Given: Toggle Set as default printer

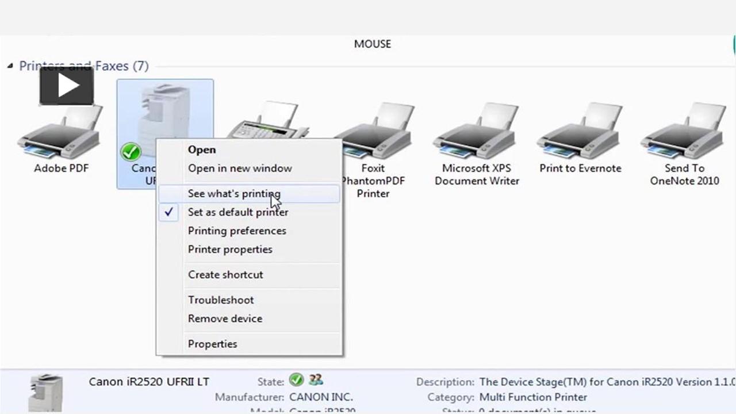Looking at the screenshot, I should tap(238, 212).
